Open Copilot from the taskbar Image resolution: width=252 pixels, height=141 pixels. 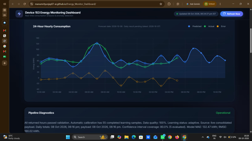(119, 137)
